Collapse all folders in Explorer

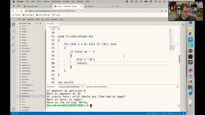click(x=40, y=23)
